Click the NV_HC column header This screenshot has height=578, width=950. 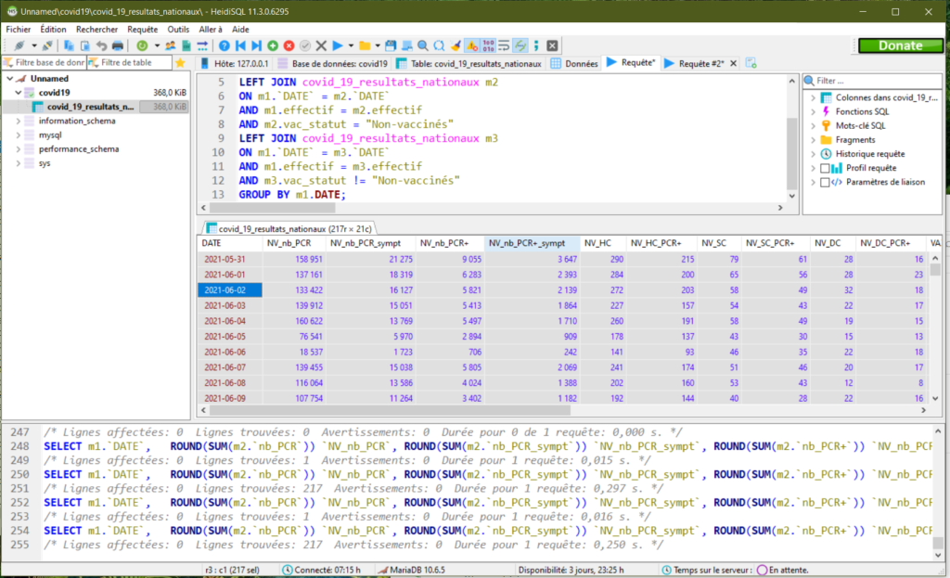pos(602,243)
